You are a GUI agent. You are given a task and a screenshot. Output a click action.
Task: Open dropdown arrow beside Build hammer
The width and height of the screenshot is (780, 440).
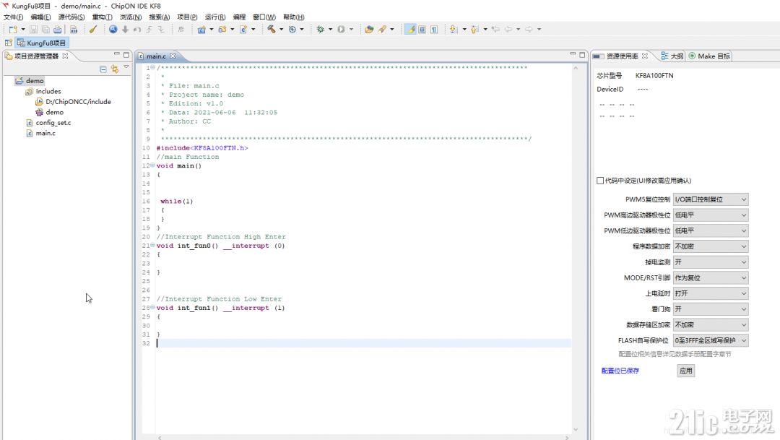click(281, 30)
